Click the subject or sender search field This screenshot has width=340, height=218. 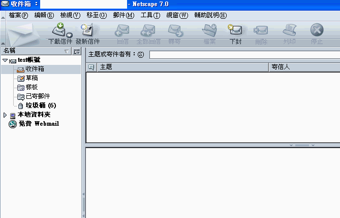pos(244,55)
